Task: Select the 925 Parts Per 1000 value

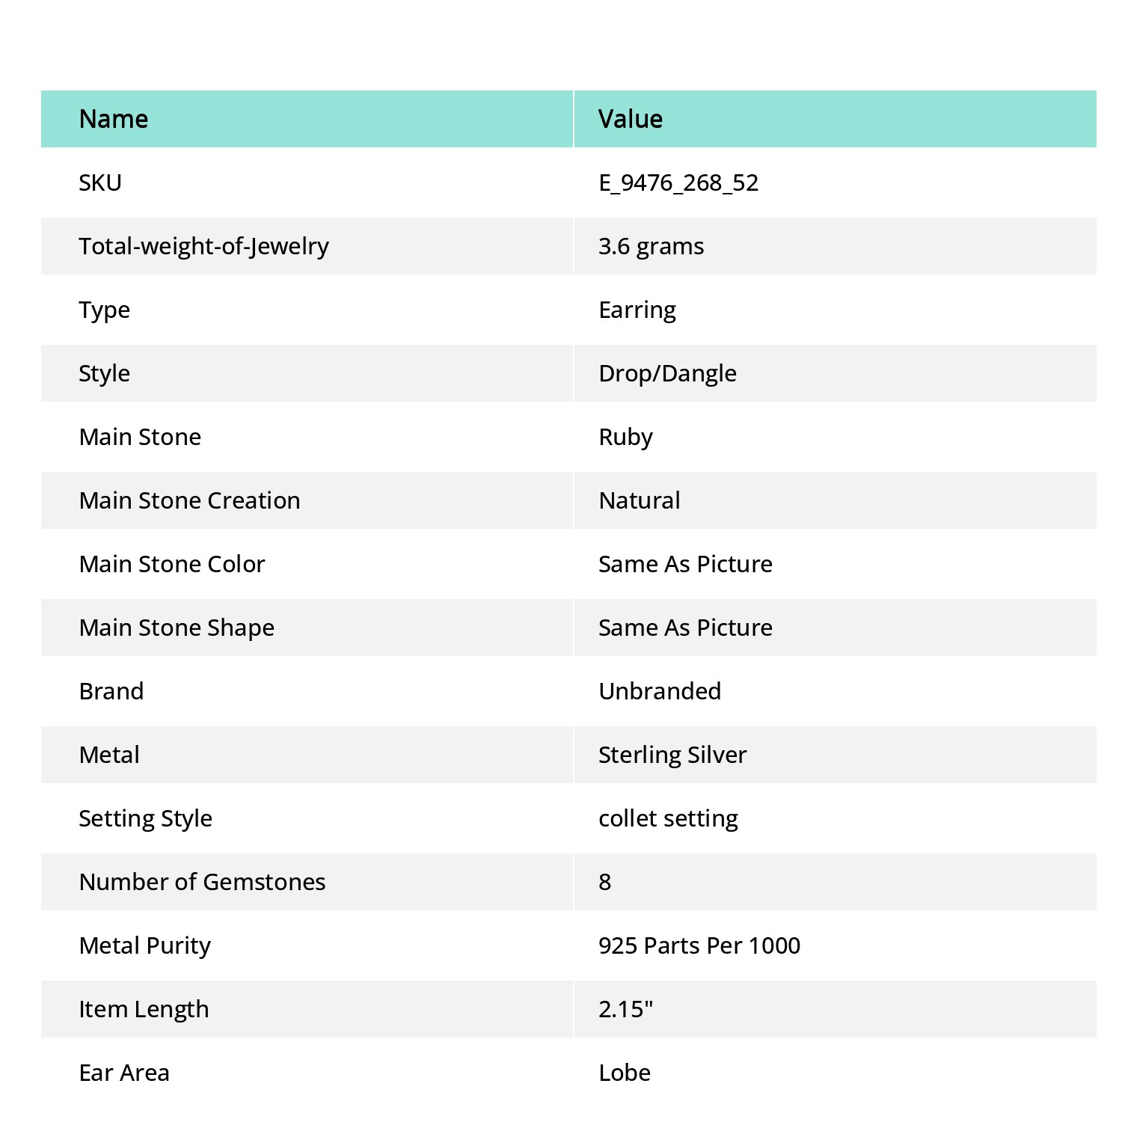Action: (699, 945)
